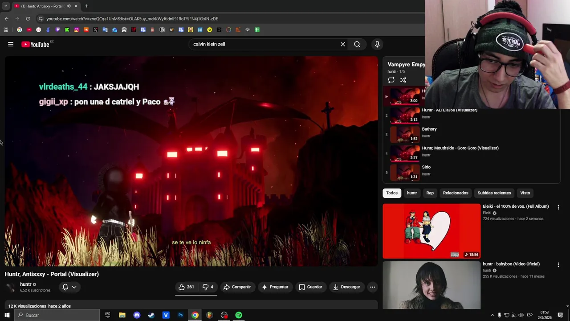Select the Rap filter chip
This screenshot has height=321, width=570.
pos(430,193)
